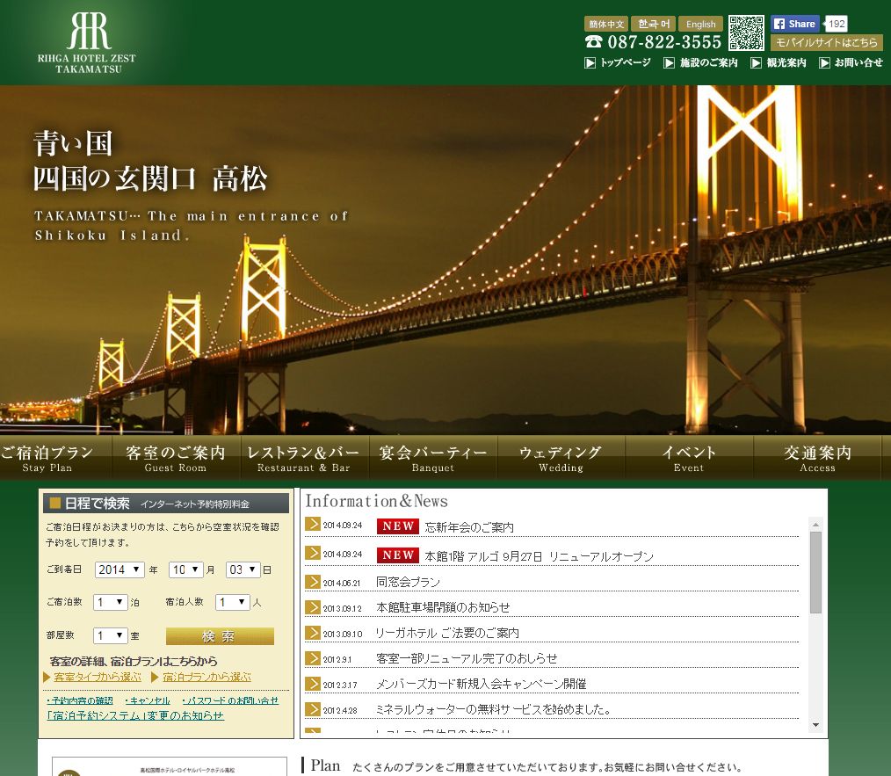Screen dimensions: 891x776
Task: Click the arrow icon beside 忘新年会のご案内
Action: coord(313,524)
